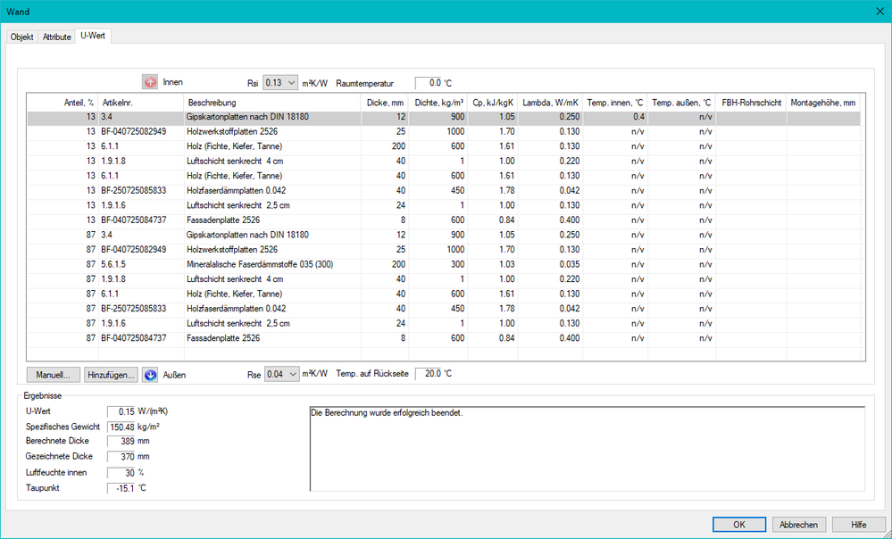Screen dimensions: 892x539
Task: Click the Beschreibung column header
Action: 272,103
